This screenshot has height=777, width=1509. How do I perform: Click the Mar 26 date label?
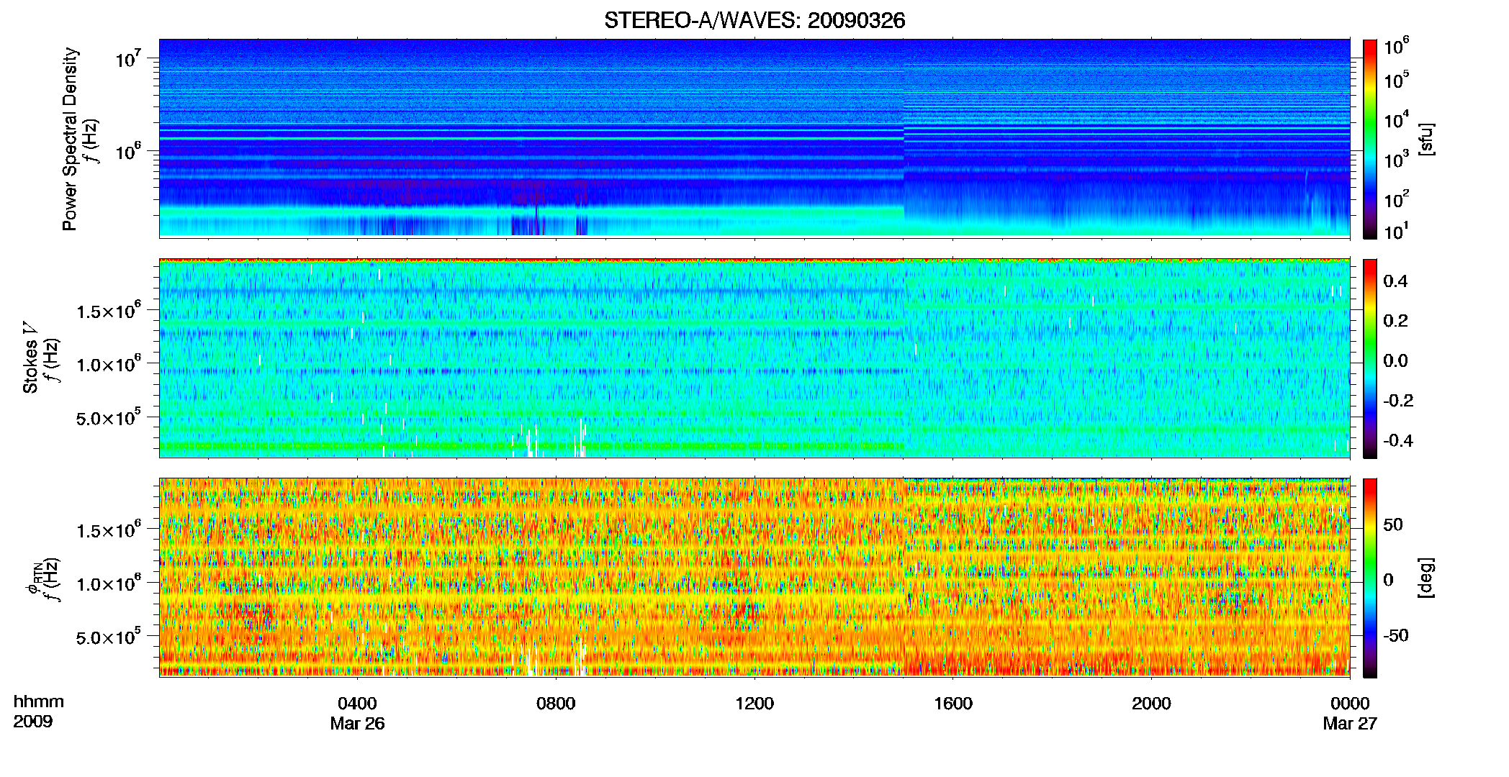(x=358, y=724)
